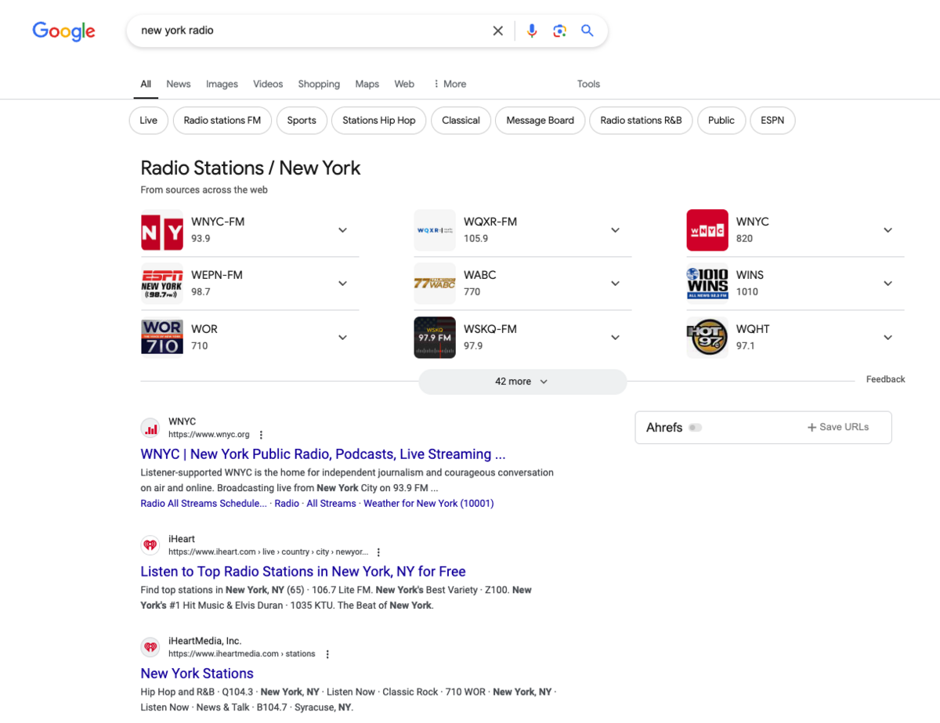Apply the ESPN filter chip

772,121
